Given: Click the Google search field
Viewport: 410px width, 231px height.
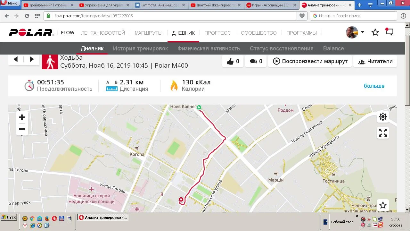Looking at the screenshot, I should (354, 16).
